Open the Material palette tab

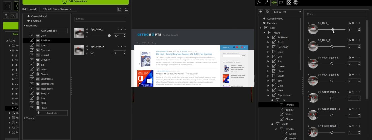[281, 3]
